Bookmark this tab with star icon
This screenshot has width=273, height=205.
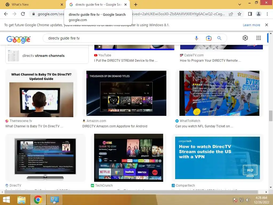click(x=239, y=14)
